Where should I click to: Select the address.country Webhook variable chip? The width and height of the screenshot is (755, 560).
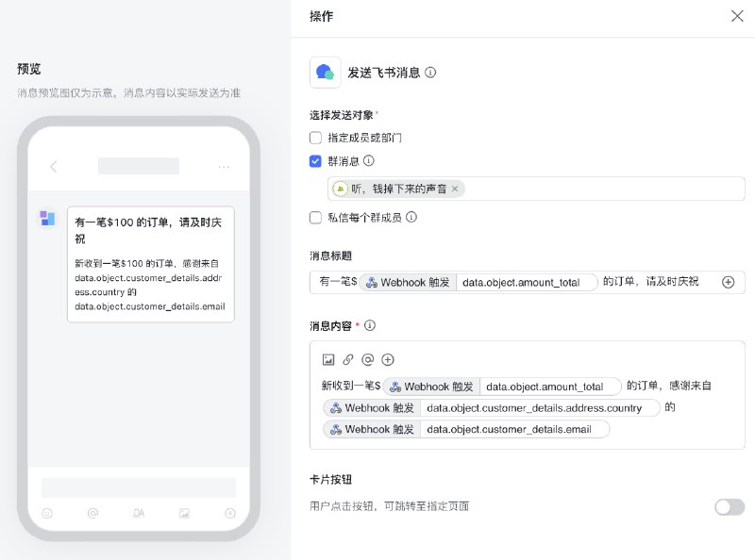[491, 408]
